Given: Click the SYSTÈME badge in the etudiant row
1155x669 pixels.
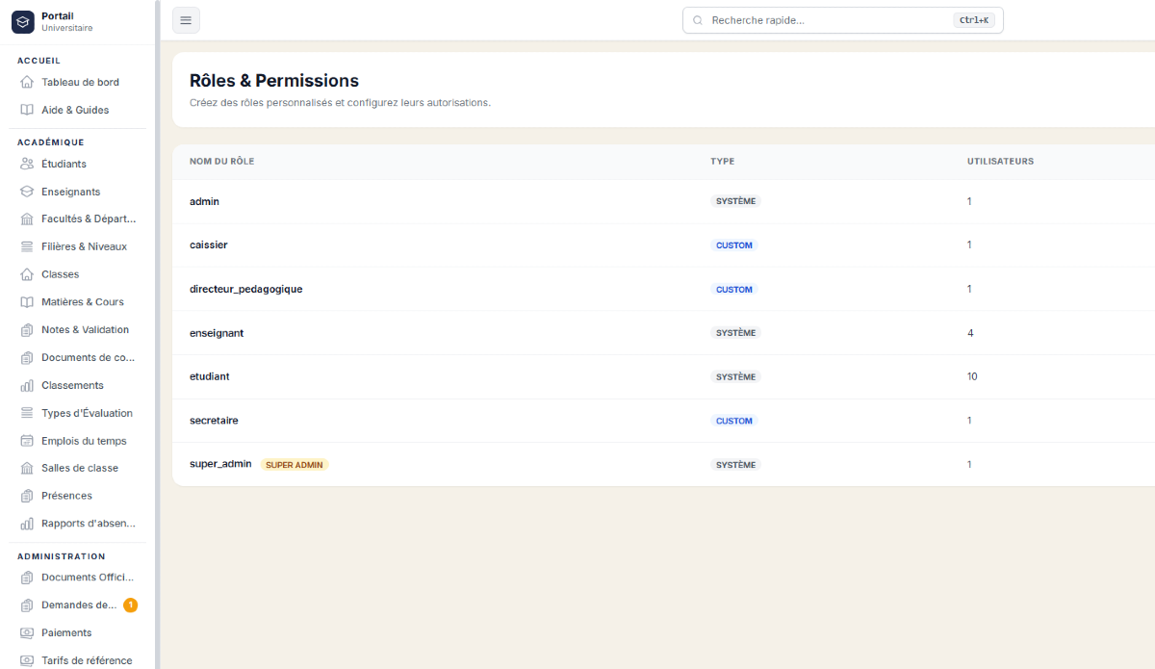Looking at the screenshot, I should click(x=736, y=377).
